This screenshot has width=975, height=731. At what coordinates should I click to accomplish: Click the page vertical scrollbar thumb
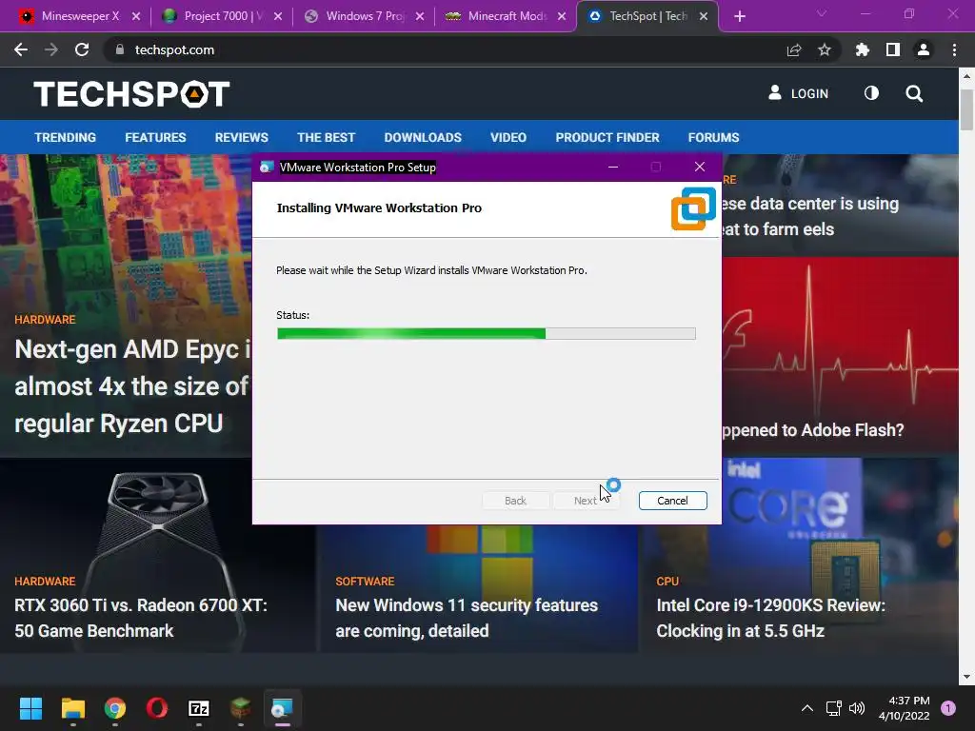click(966, 109)
